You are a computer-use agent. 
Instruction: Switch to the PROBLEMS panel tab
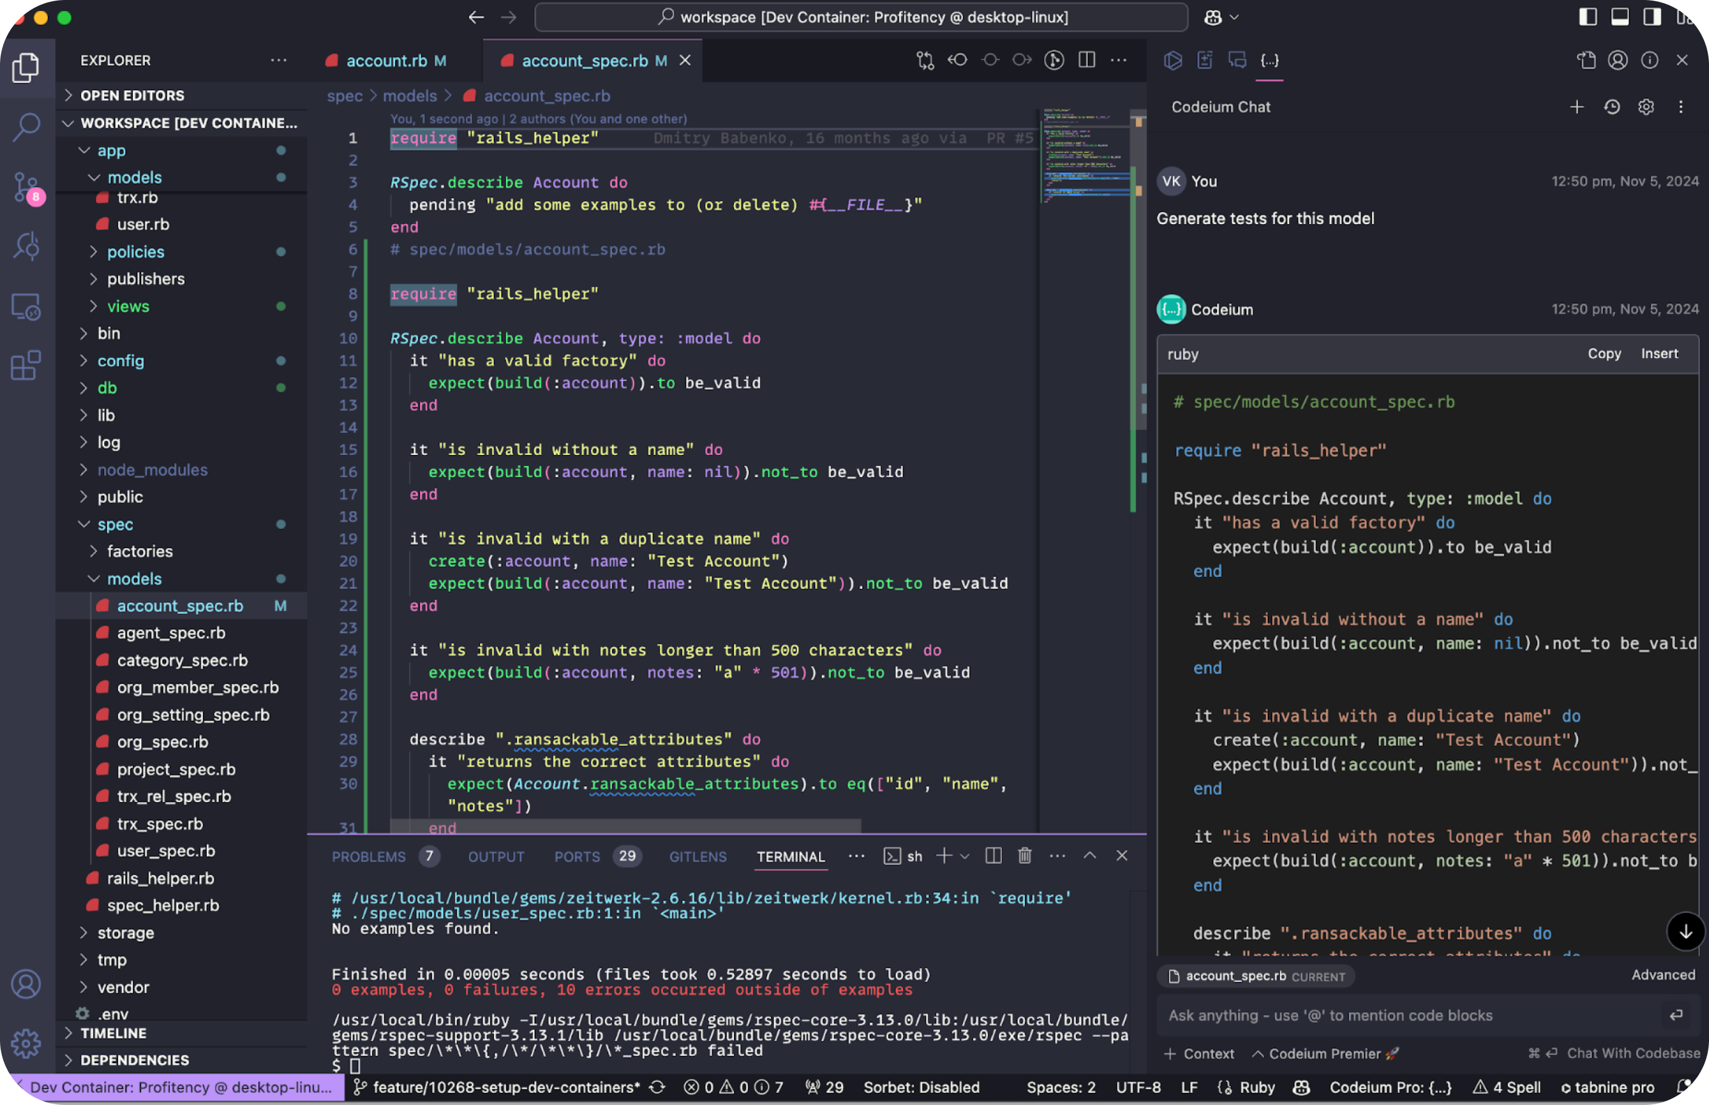(x=369, y=857)
